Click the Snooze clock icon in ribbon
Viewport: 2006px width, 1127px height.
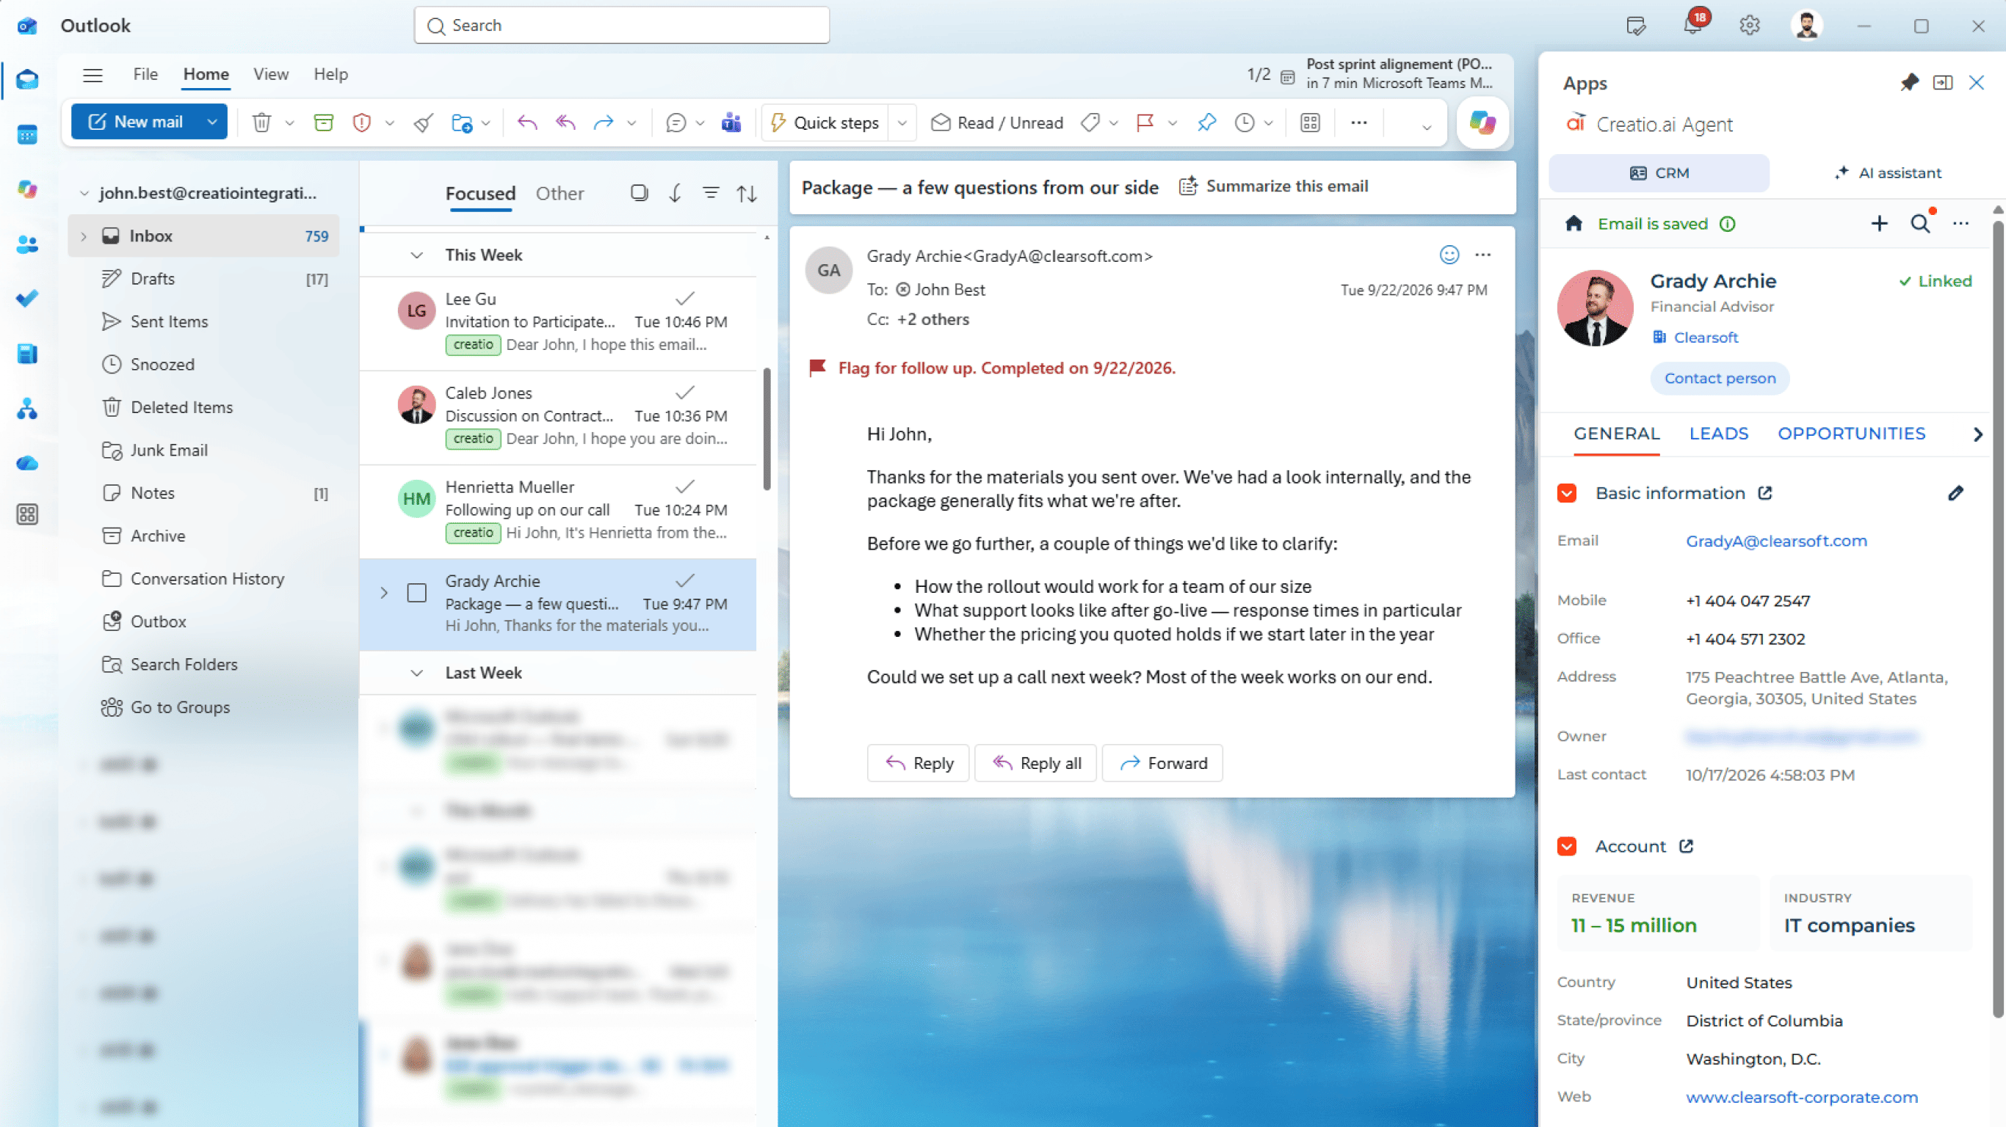click(1245, 123)
